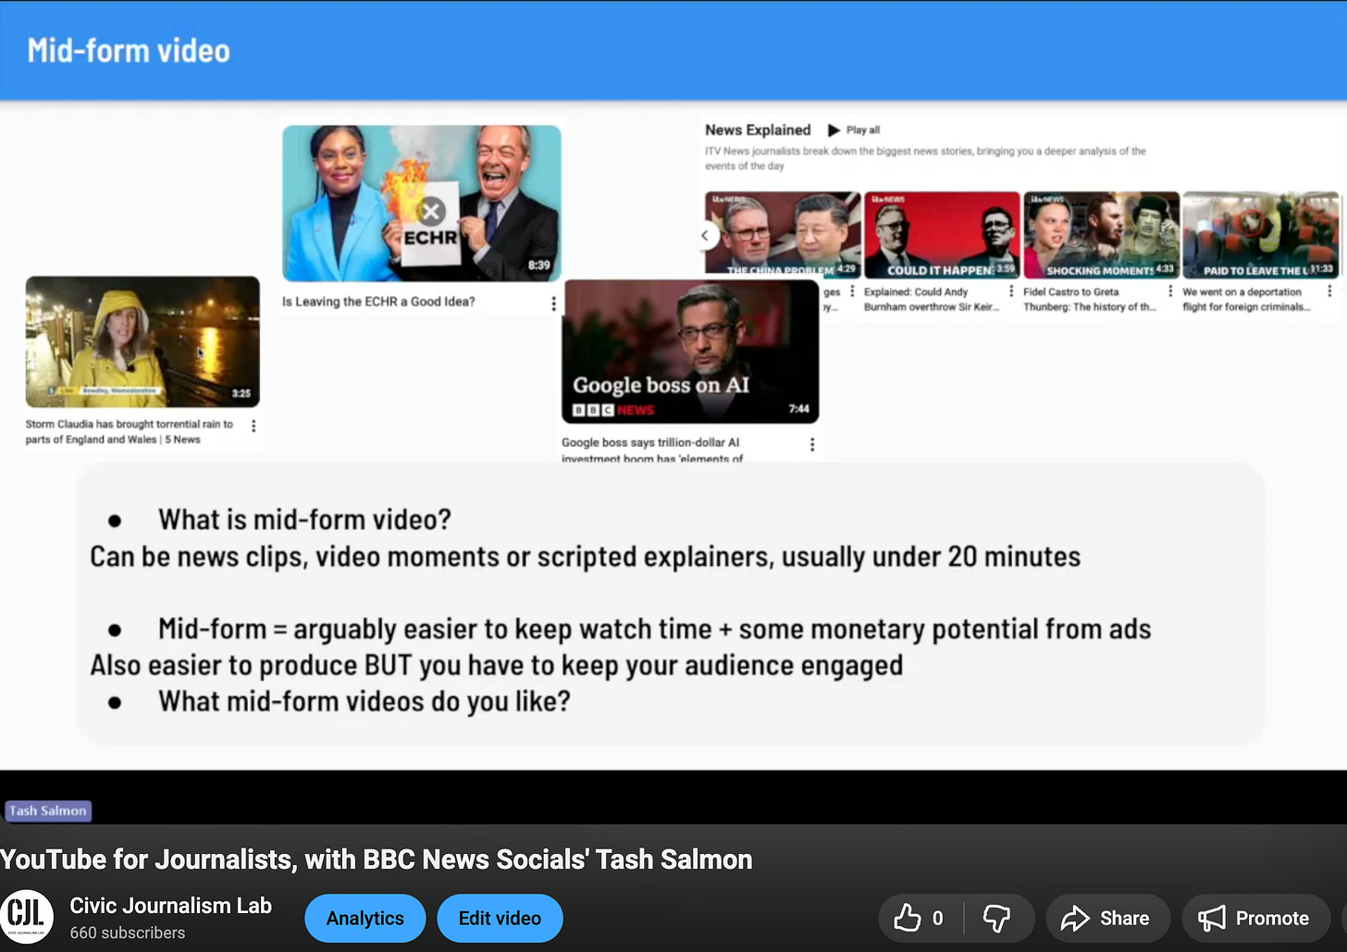Click 'Explained: Could Andy Burnham overthrow' title
The image size is (1347, 952).
(932, 299)
